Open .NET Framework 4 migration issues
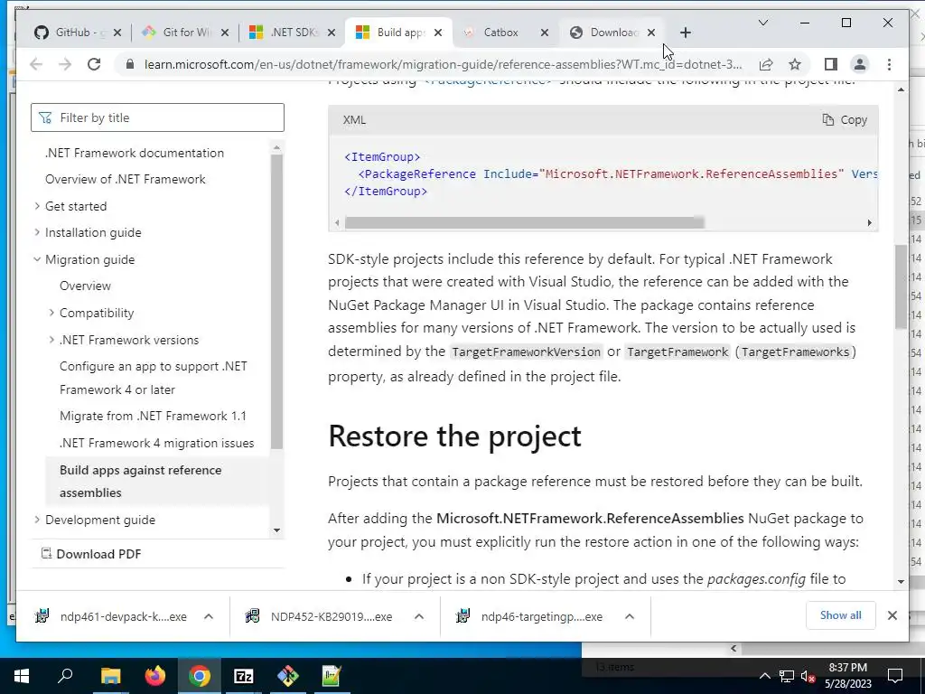The height and width of the screenshot is (694, 925). (156, 443)
